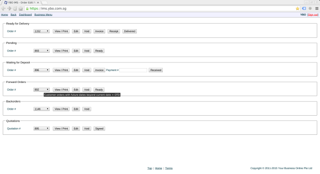Viewport: 320px width, 174px height.
Task: Mark the Pending order as Ready
Action: [x=99, y=51]
